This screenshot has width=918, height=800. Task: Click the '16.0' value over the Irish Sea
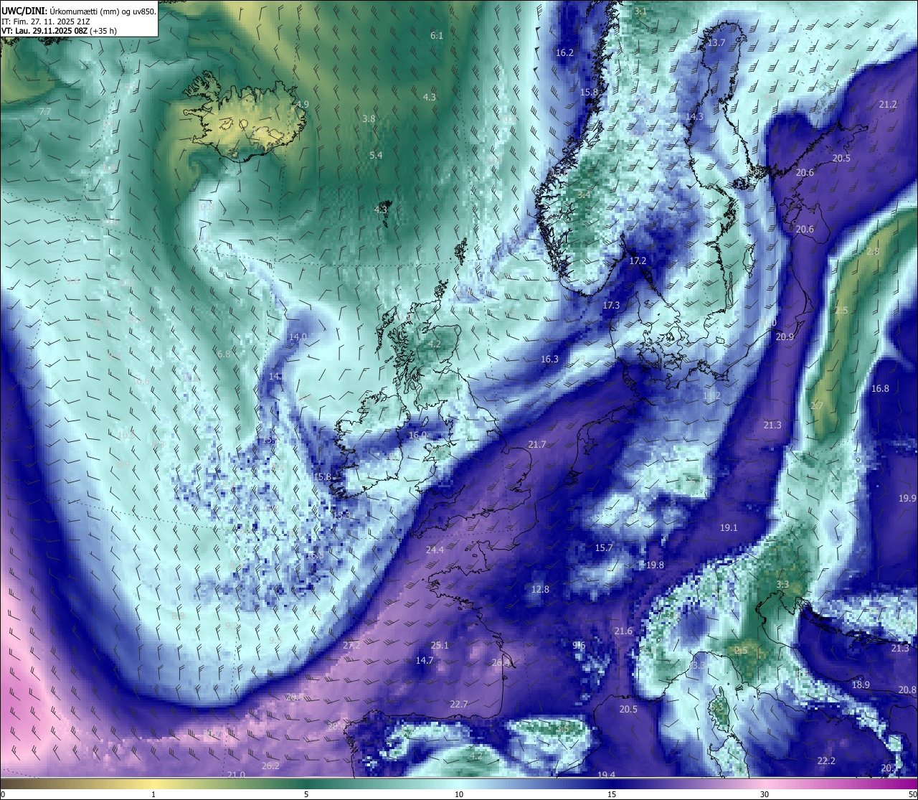pos(417,435)
